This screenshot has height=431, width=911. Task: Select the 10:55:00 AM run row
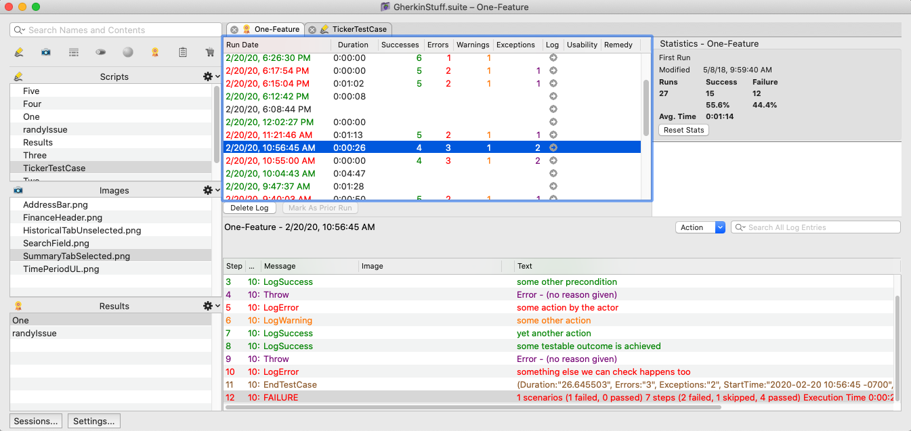point(432,161)
